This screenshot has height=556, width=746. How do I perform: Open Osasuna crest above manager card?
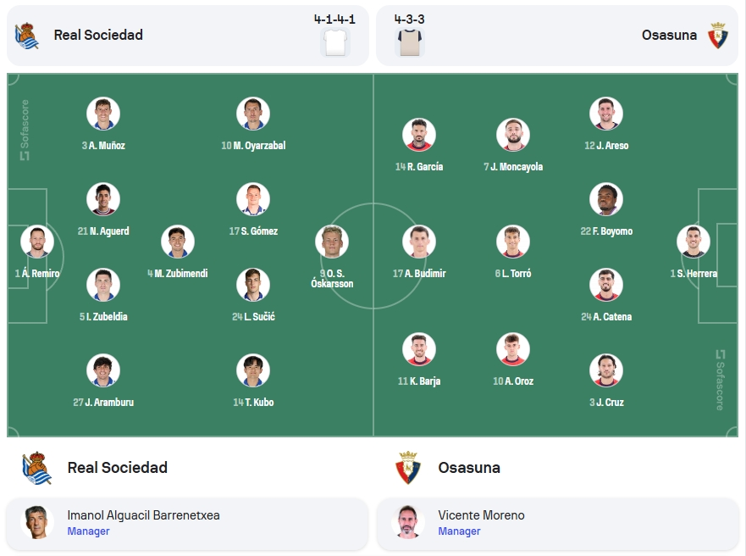(x=408, y=468)
